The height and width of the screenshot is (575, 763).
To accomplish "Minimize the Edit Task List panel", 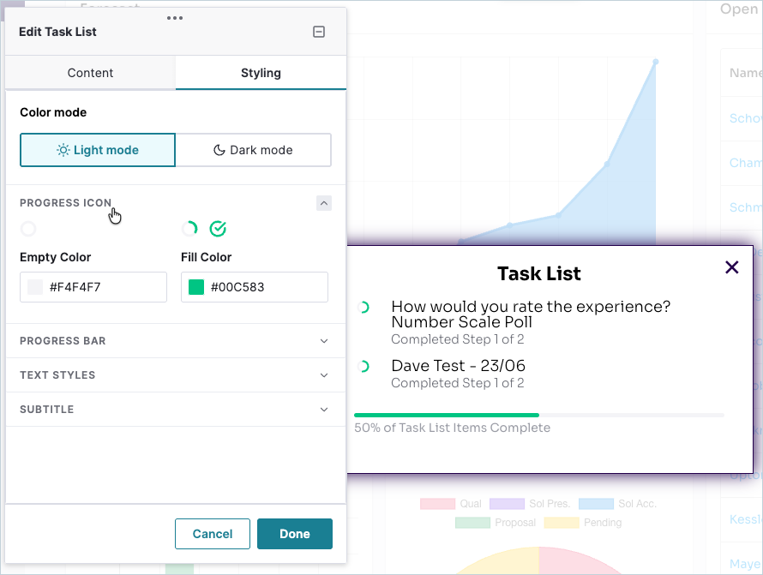I will pos(319,32).
